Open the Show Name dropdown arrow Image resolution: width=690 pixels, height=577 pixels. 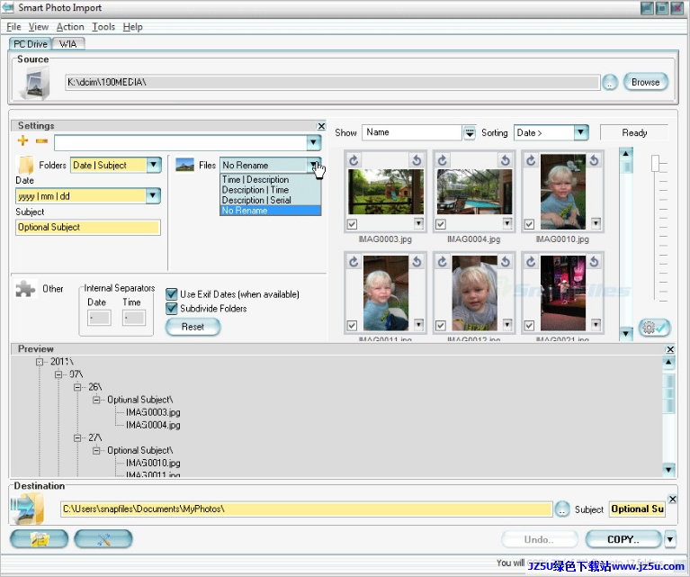click(470, 132)
